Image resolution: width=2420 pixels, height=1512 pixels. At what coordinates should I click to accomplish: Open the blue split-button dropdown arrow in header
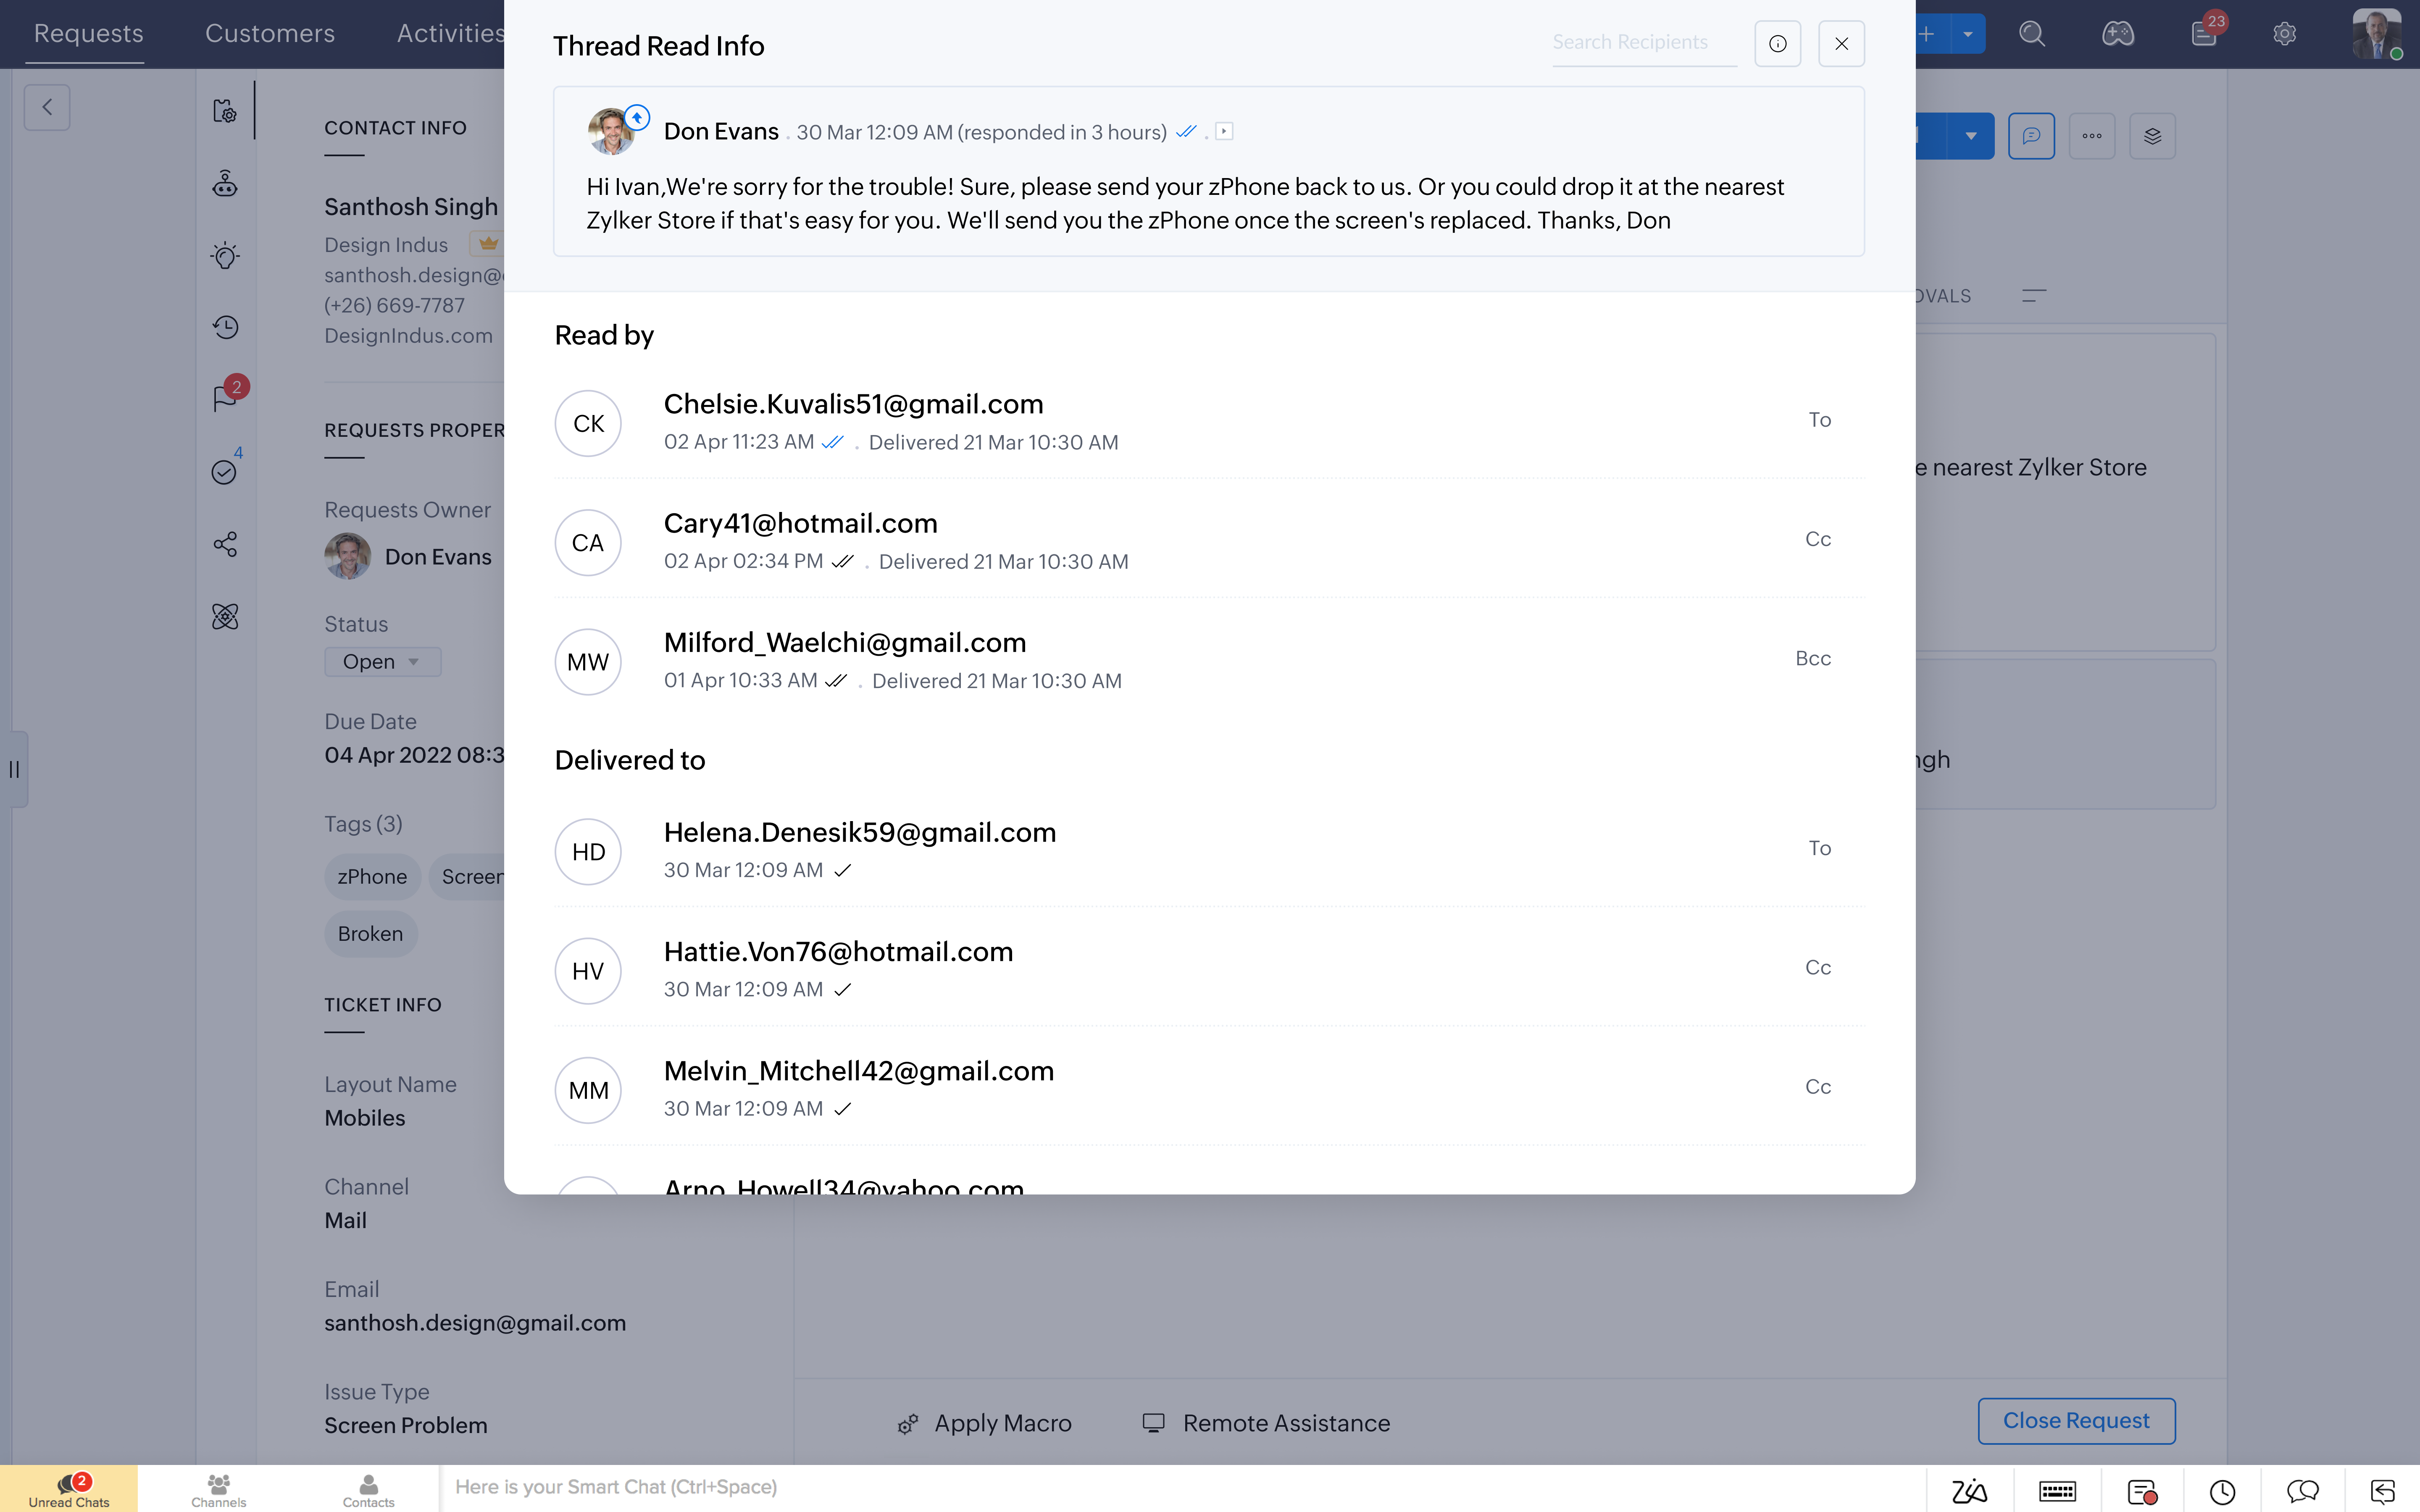click(x=1967, y=34)
